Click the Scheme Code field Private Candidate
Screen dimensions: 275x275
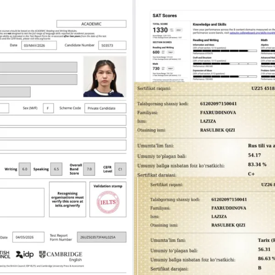tap(105, 108)
